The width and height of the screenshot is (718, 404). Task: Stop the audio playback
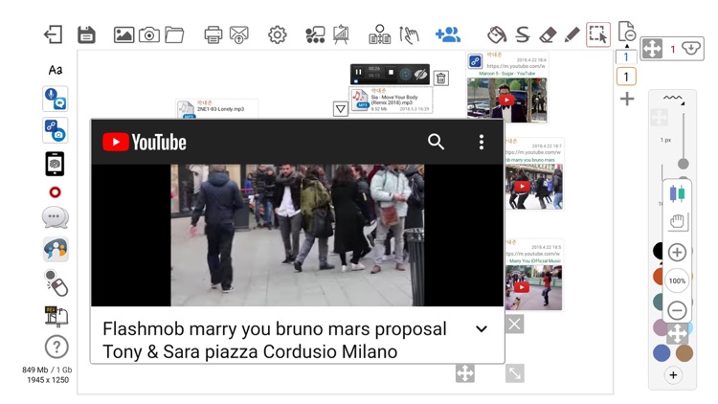click(x=391, y=72)
